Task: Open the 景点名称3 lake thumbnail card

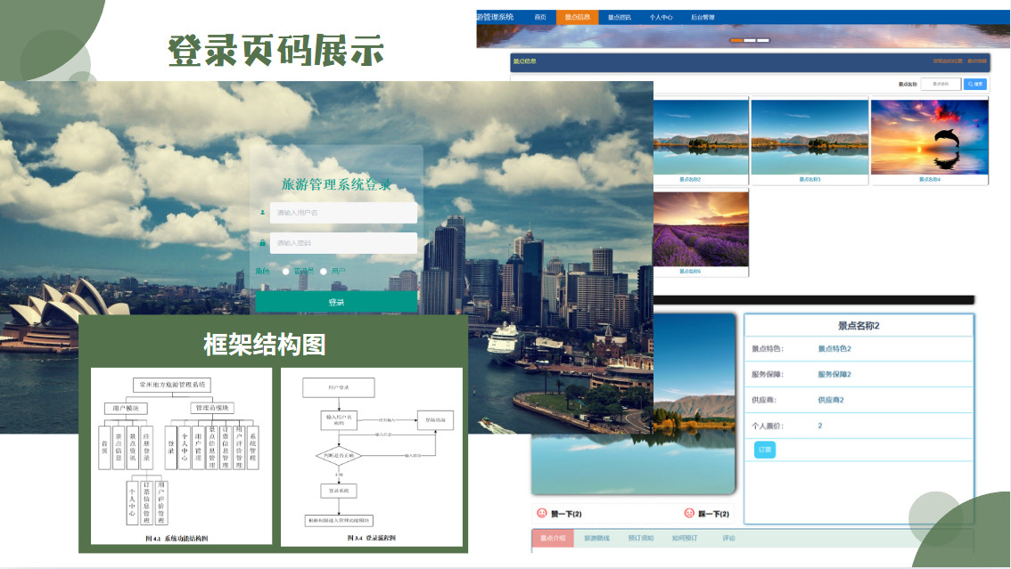Action: point(810,142)
